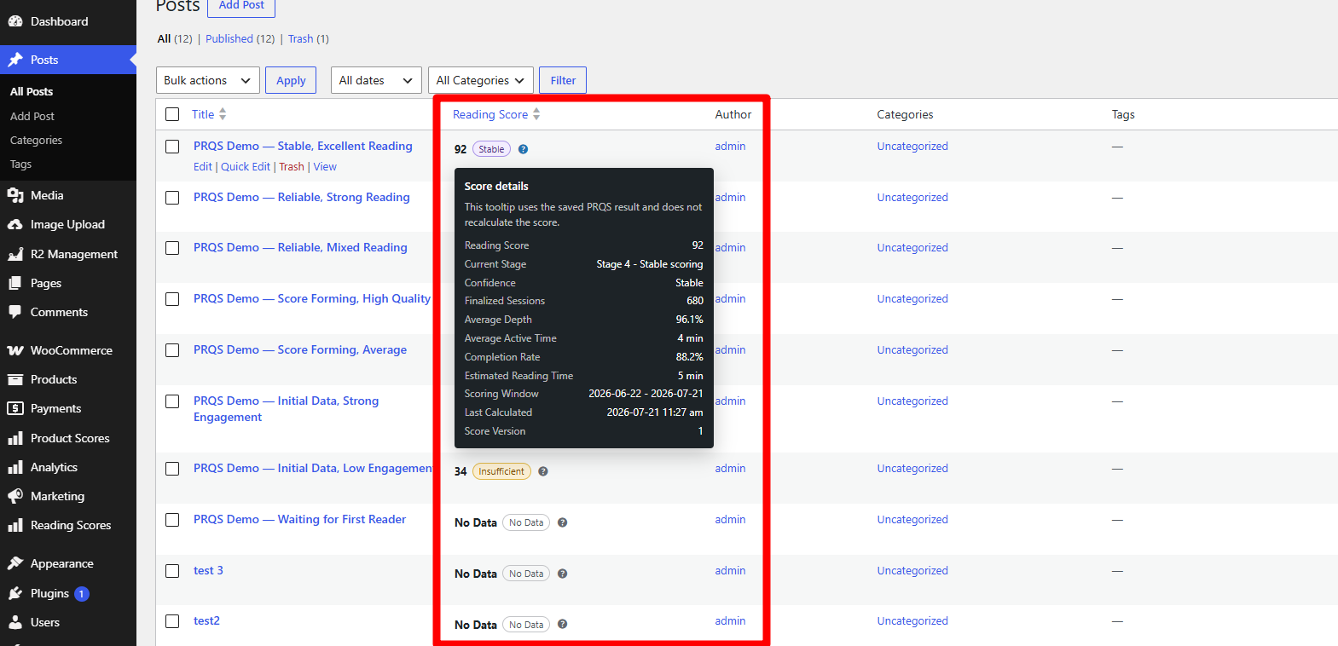Open Add Post submenu item
The height and width of the screenshot is (646, 1338).
coord(32,116)
